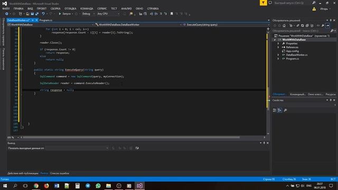The image size is (338, 190).
Task: Click the View Code icon in Solution Explorer
Action: click(318, 26)
